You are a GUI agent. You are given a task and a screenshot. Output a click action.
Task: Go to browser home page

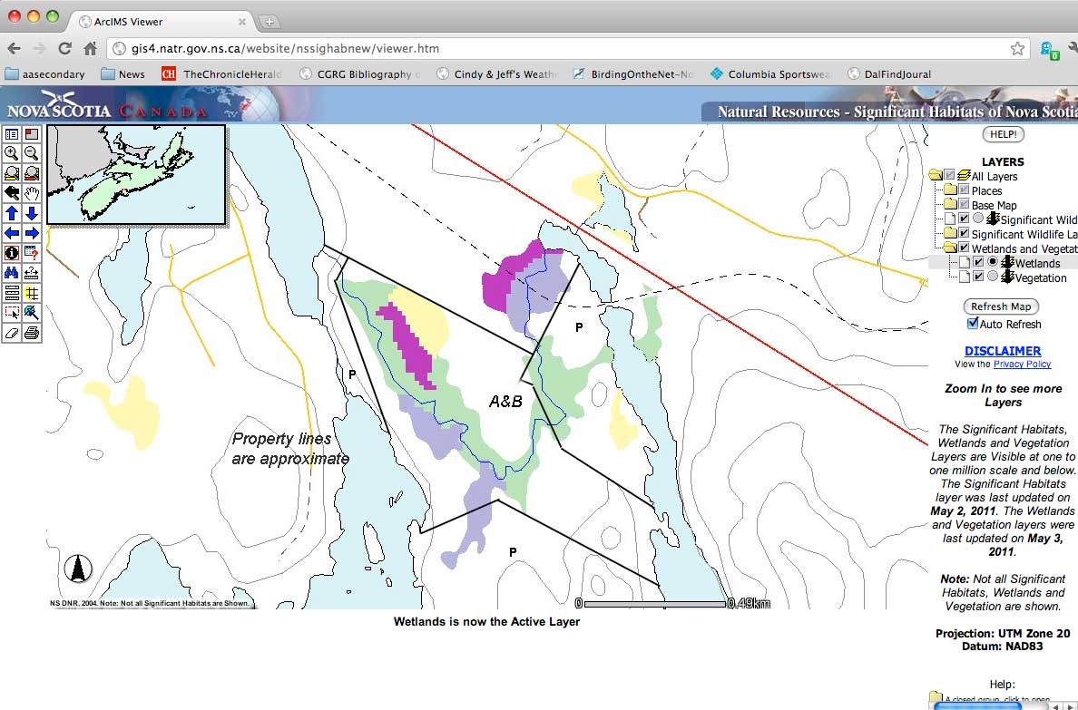(90, 48)
